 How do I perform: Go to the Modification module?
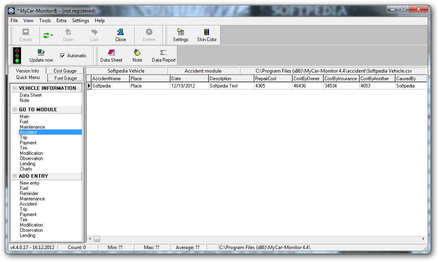coord(31,153)
